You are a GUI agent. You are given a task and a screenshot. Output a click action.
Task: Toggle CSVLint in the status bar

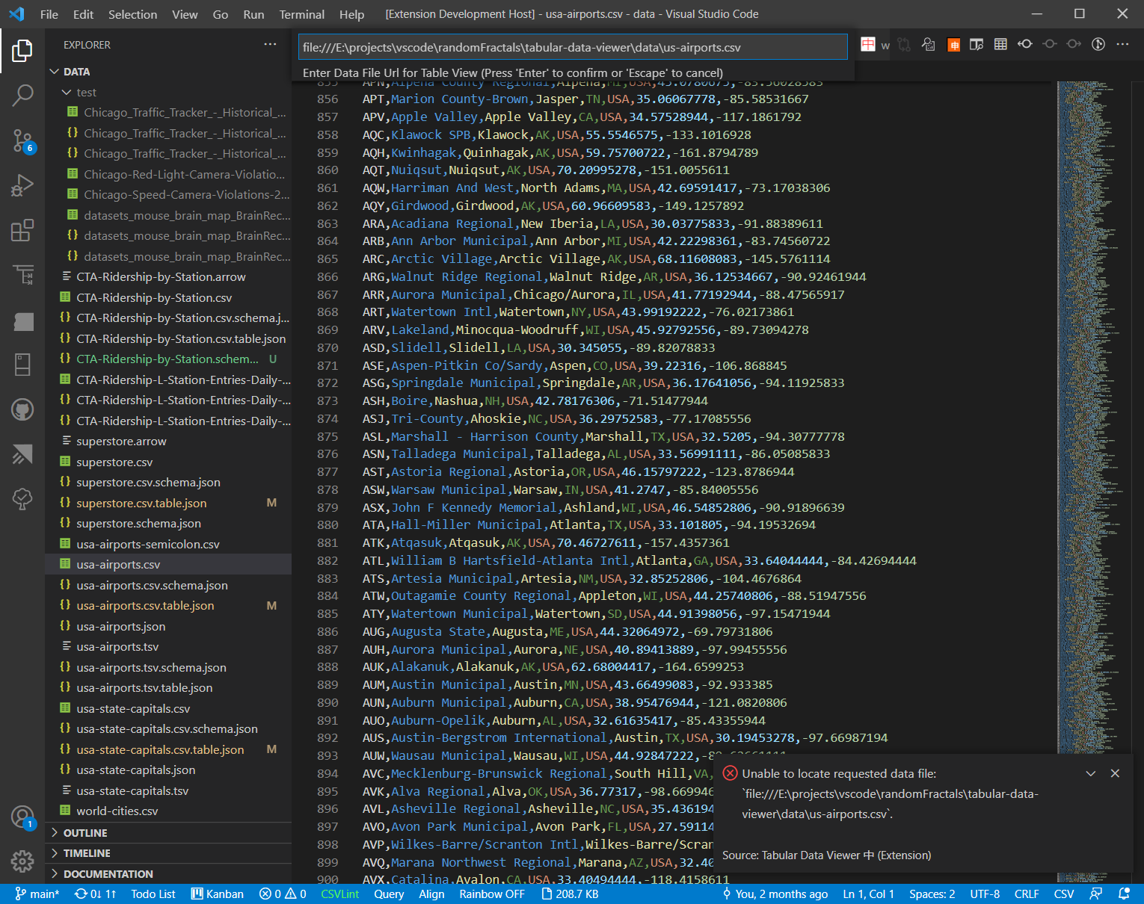click(x=340, y=894)
